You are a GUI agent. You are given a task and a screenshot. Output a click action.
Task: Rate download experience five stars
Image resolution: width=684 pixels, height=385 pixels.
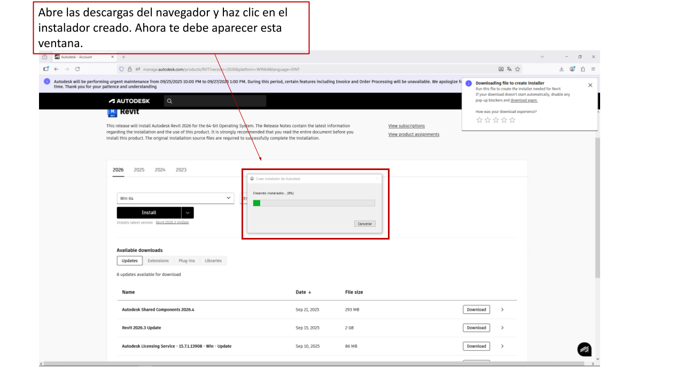point(512,120)
